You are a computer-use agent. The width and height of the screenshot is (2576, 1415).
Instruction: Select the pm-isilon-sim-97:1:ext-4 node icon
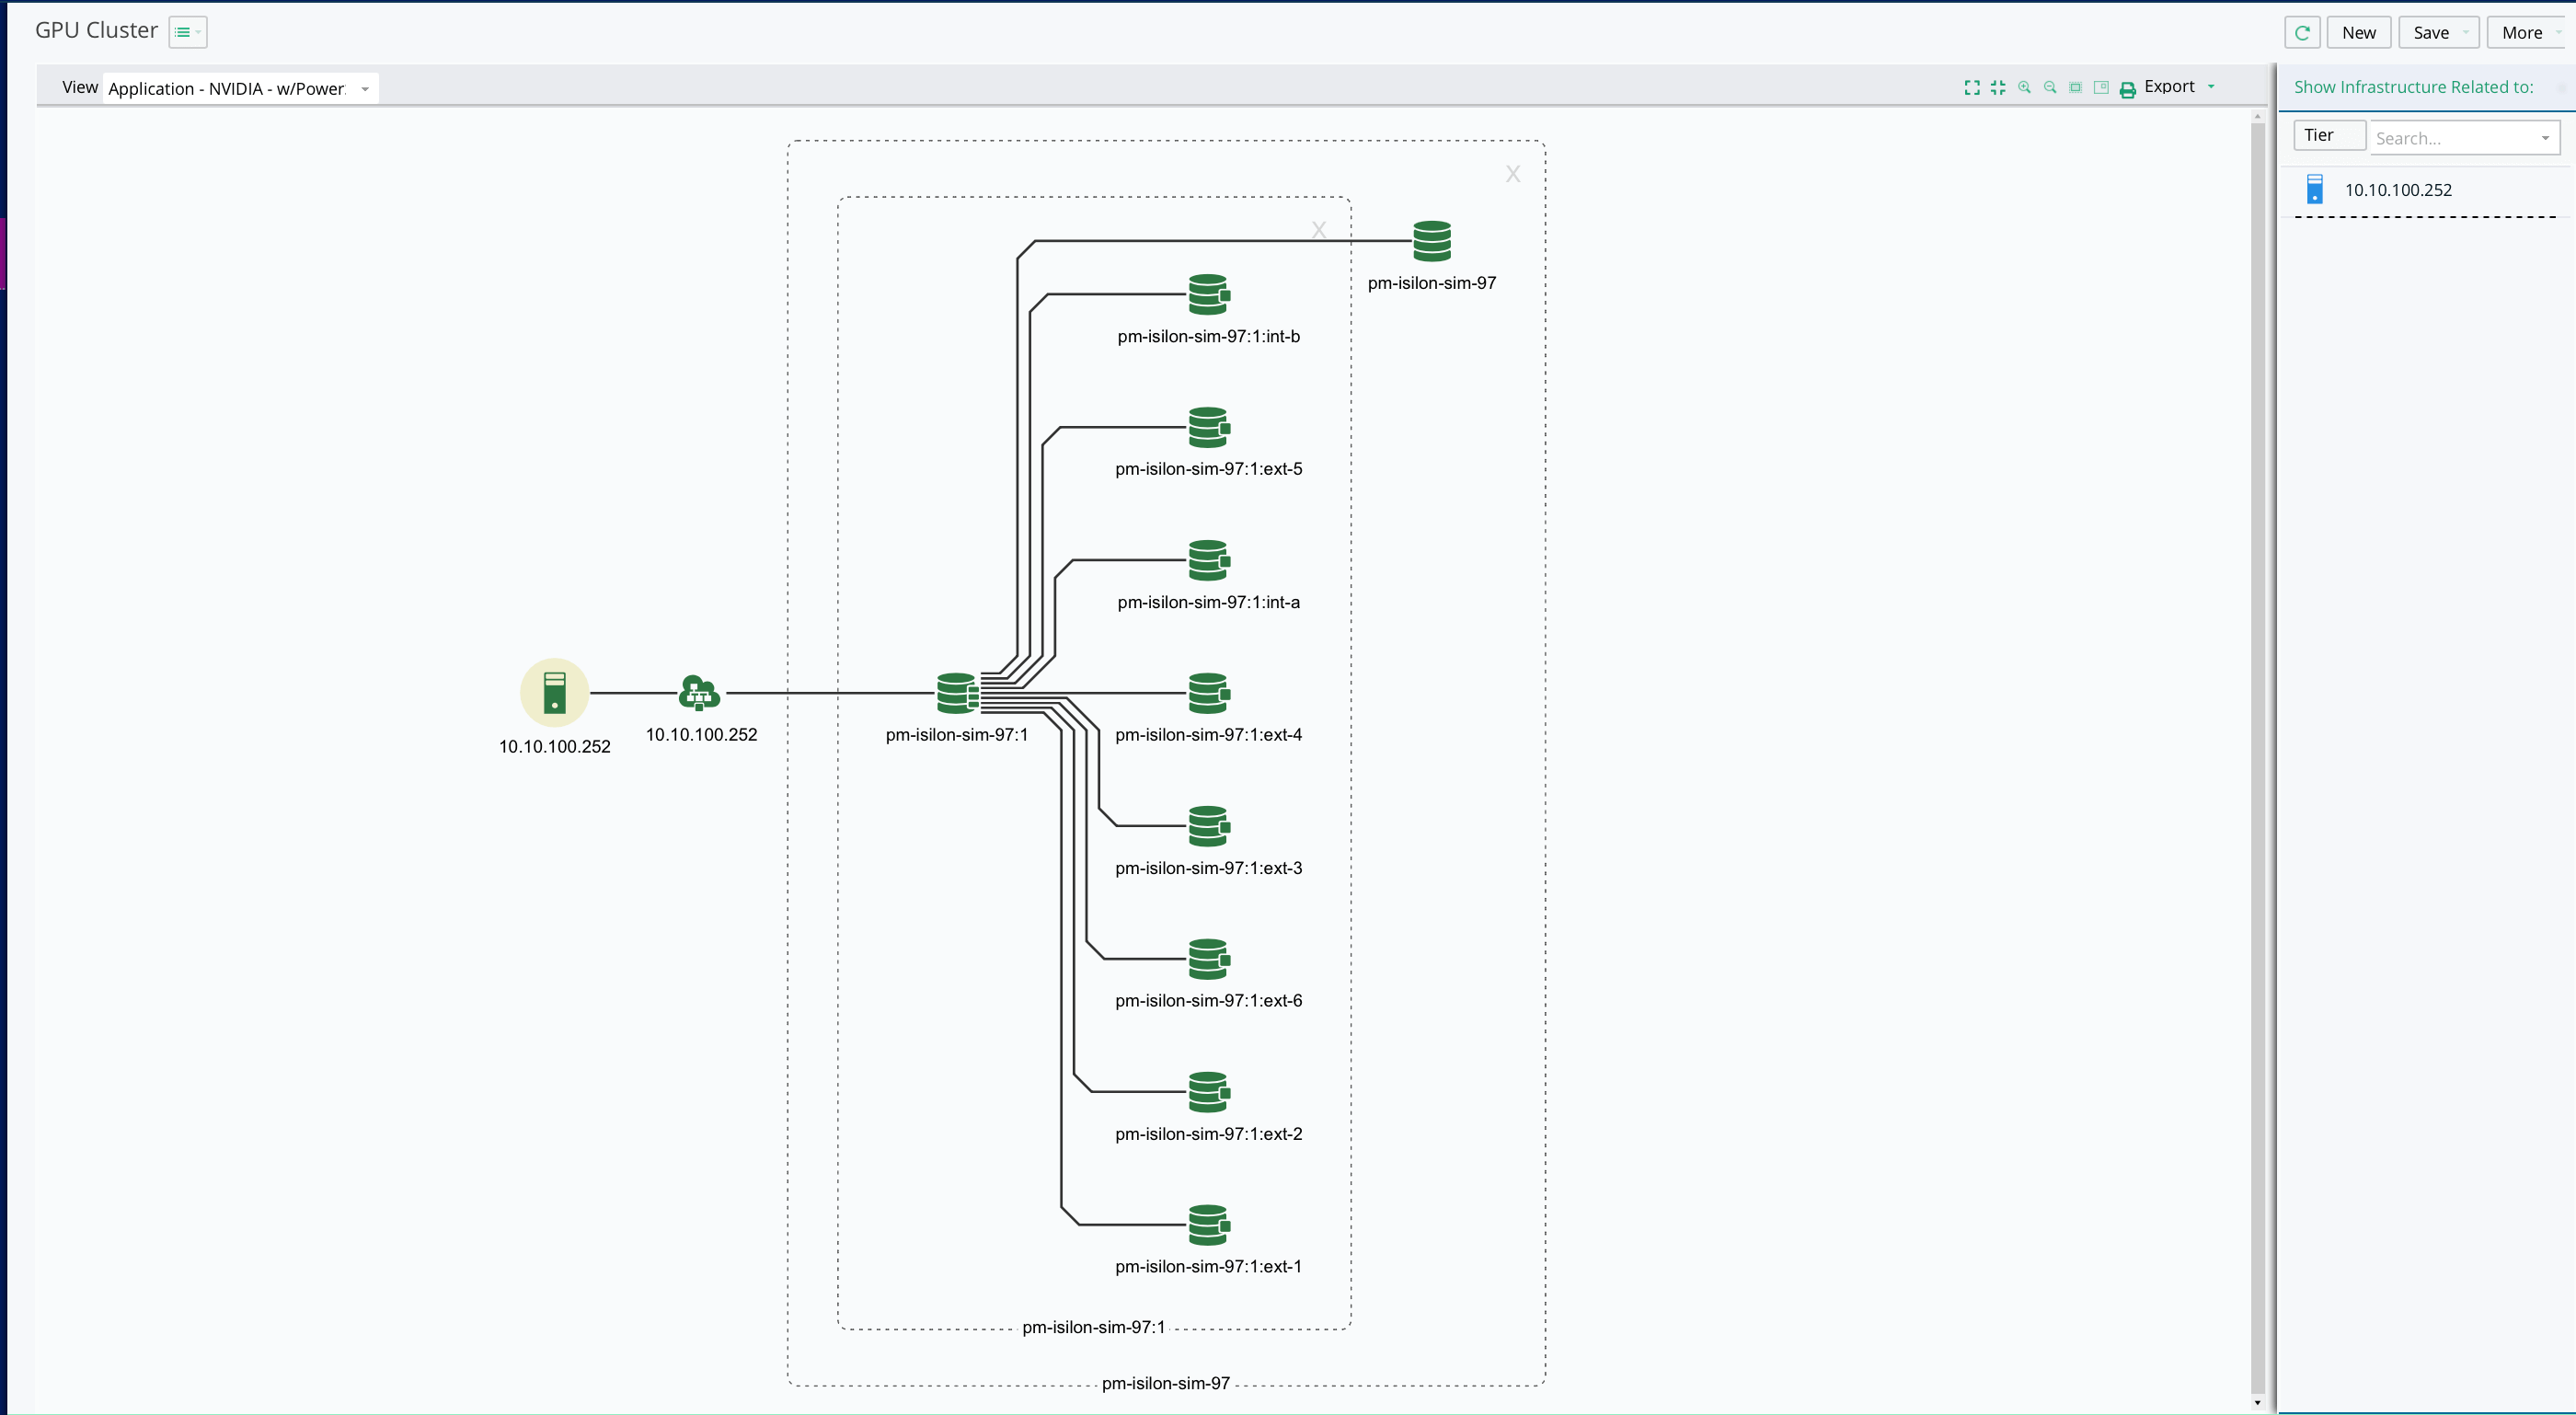click(1208, 692)
